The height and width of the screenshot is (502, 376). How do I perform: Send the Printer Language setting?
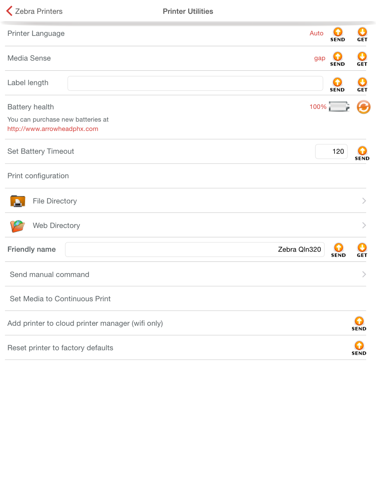338,35
